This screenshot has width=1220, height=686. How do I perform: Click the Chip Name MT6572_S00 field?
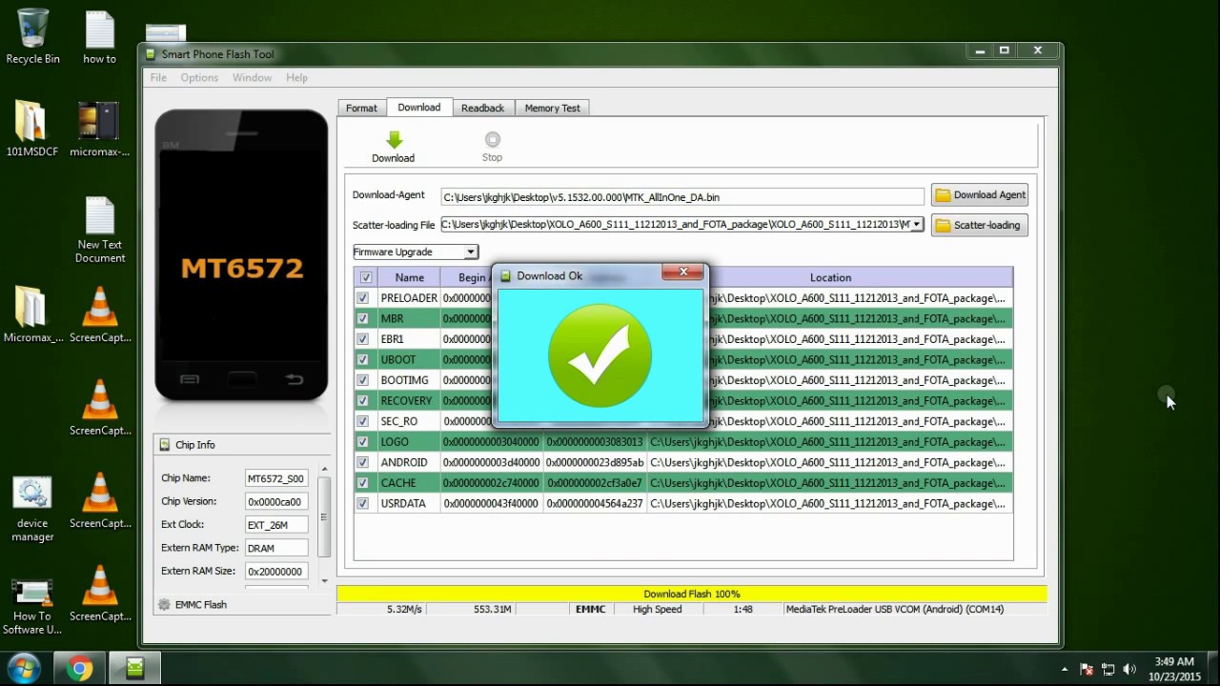point(276,479)
